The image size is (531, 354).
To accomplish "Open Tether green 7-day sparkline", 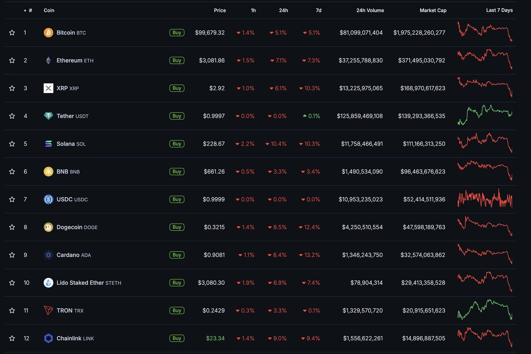I will click(485, 115).
